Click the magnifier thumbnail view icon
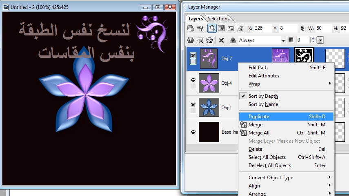This screenshot has width=349, height=196. [x=212, y=29]
